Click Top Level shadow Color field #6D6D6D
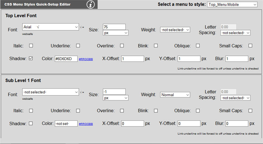The width and height of the screenshot is (263, 144). pyautogui.click(x=66, y=59)
